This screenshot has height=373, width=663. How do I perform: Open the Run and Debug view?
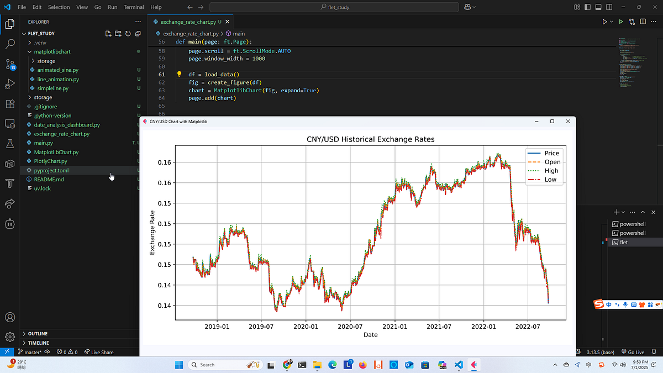[x=10, y=84]
